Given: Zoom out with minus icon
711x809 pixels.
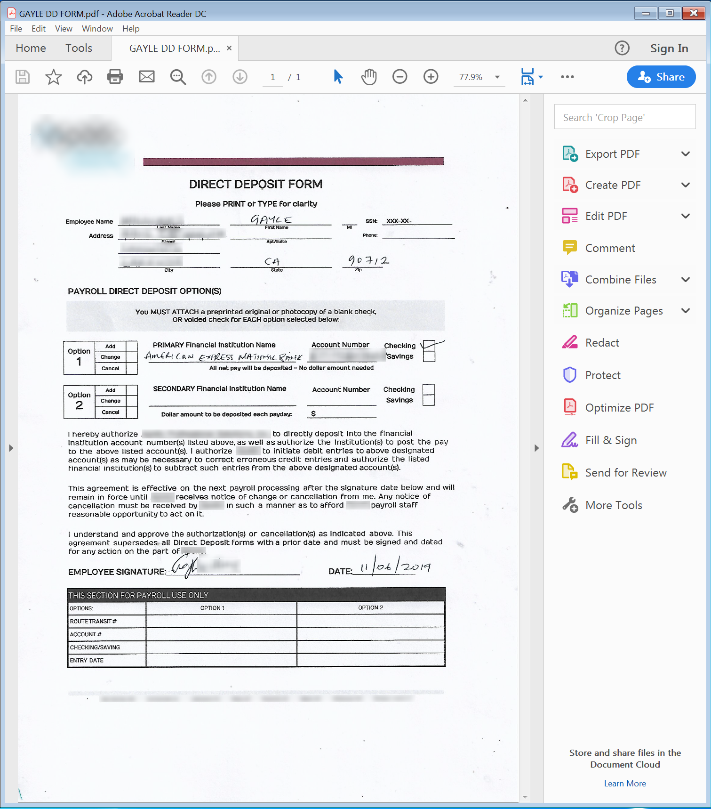Looking at the screenshot, I should [400, 77].
